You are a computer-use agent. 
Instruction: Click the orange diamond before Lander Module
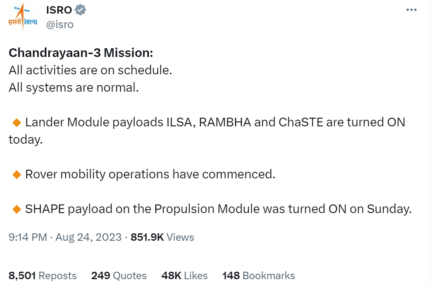(17, 123)
